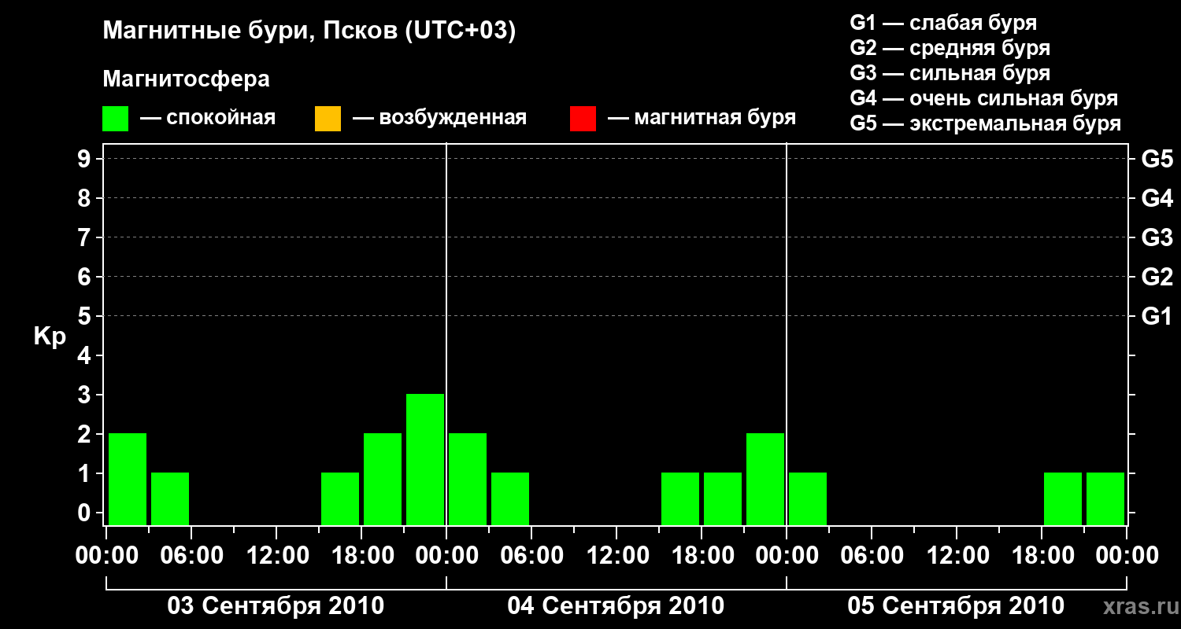
Task: Click 'G3 — сильная буря' legend line
Action: pyautogui.click(x=950, y=72)
